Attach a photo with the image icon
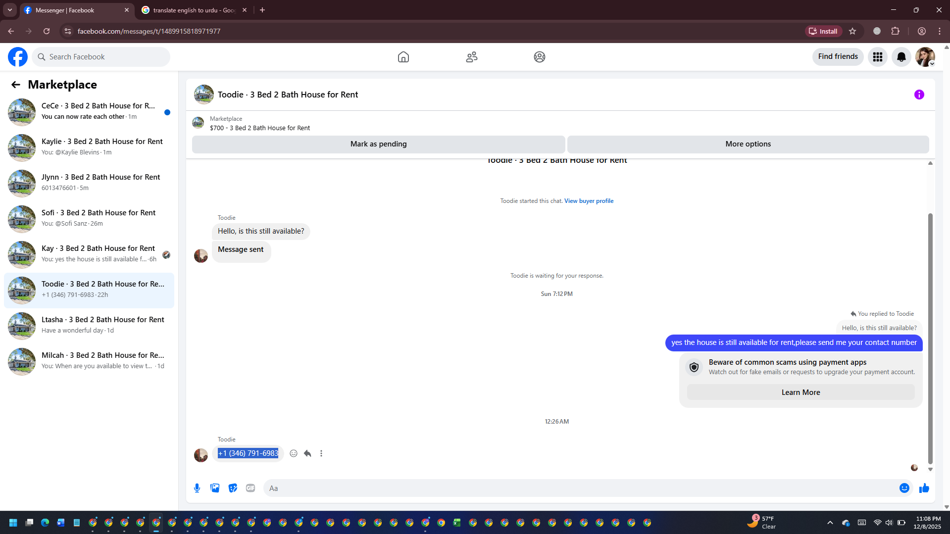950x534 pixels. [x=215, y=488]
